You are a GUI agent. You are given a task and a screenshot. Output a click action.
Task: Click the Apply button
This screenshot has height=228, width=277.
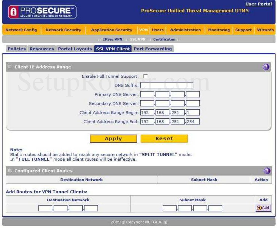click(113, 139)
